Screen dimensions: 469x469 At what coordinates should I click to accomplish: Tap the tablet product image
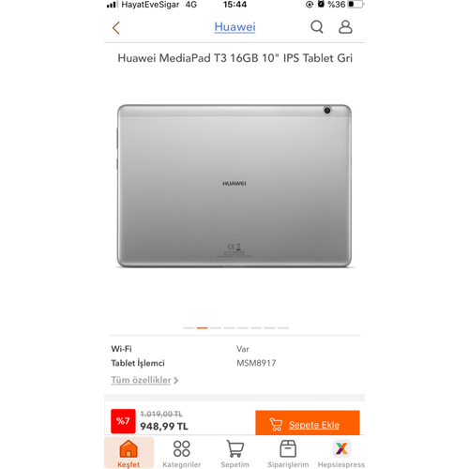[234, 186]
